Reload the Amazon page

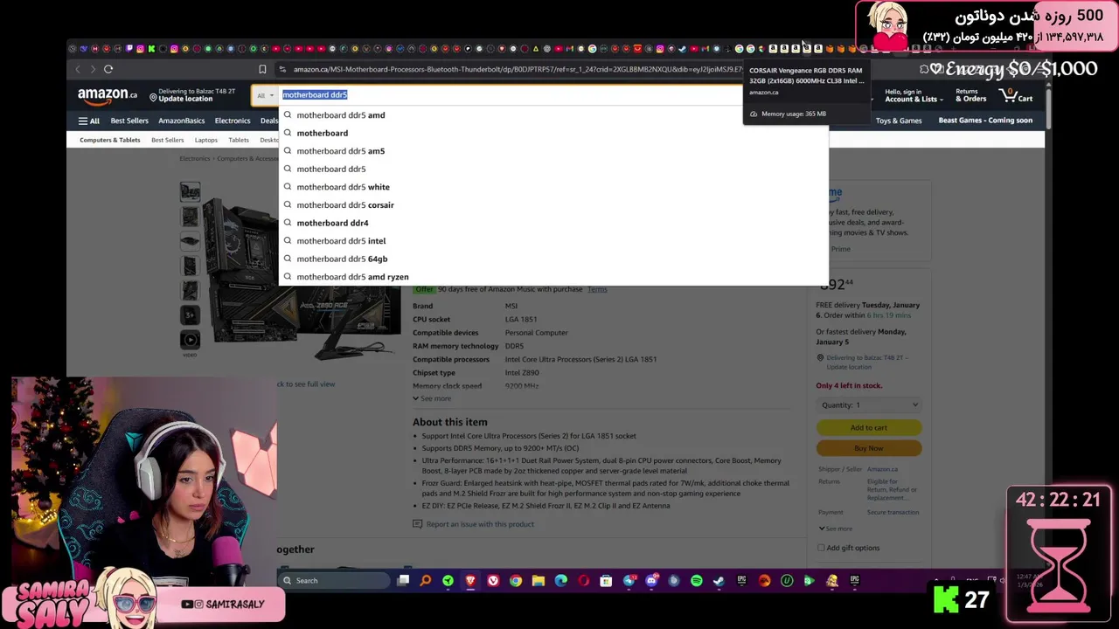[x=108, y=69]
